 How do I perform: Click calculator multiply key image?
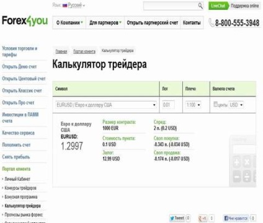247,162
